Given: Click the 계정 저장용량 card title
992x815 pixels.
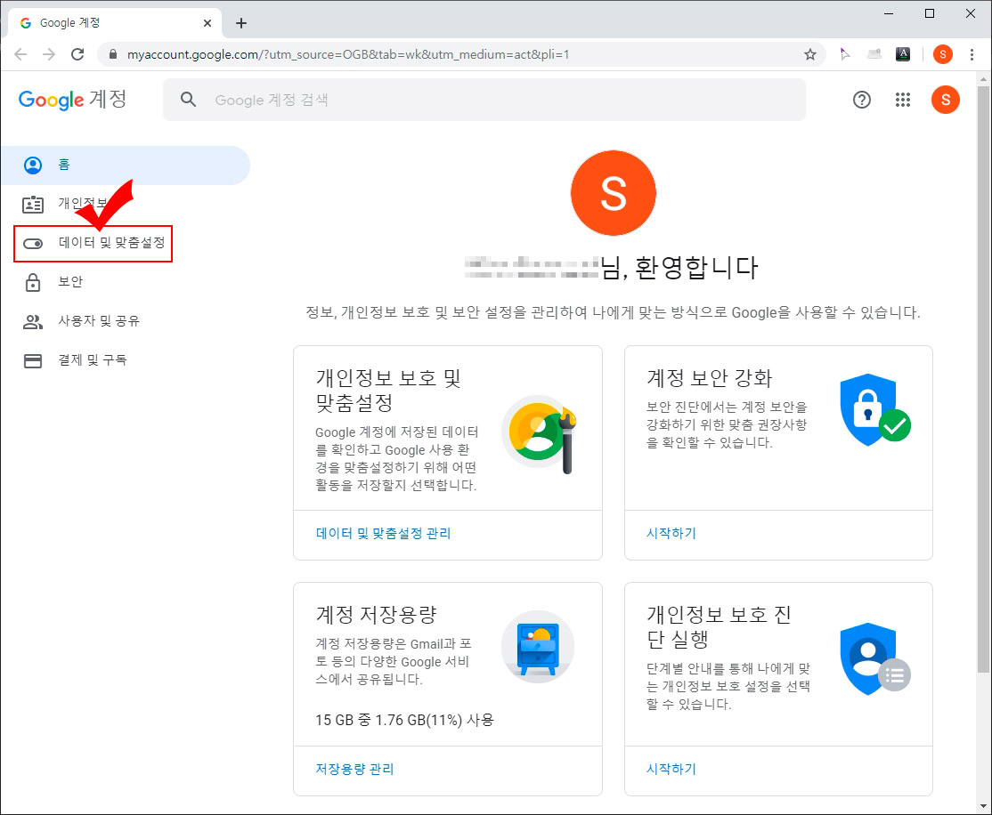Looking at the screenshot, I should [x=377, y=615].
